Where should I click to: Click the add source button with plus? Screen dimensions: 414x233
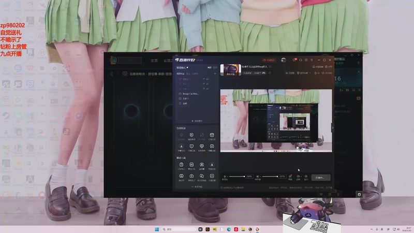[x=197, y=121]
